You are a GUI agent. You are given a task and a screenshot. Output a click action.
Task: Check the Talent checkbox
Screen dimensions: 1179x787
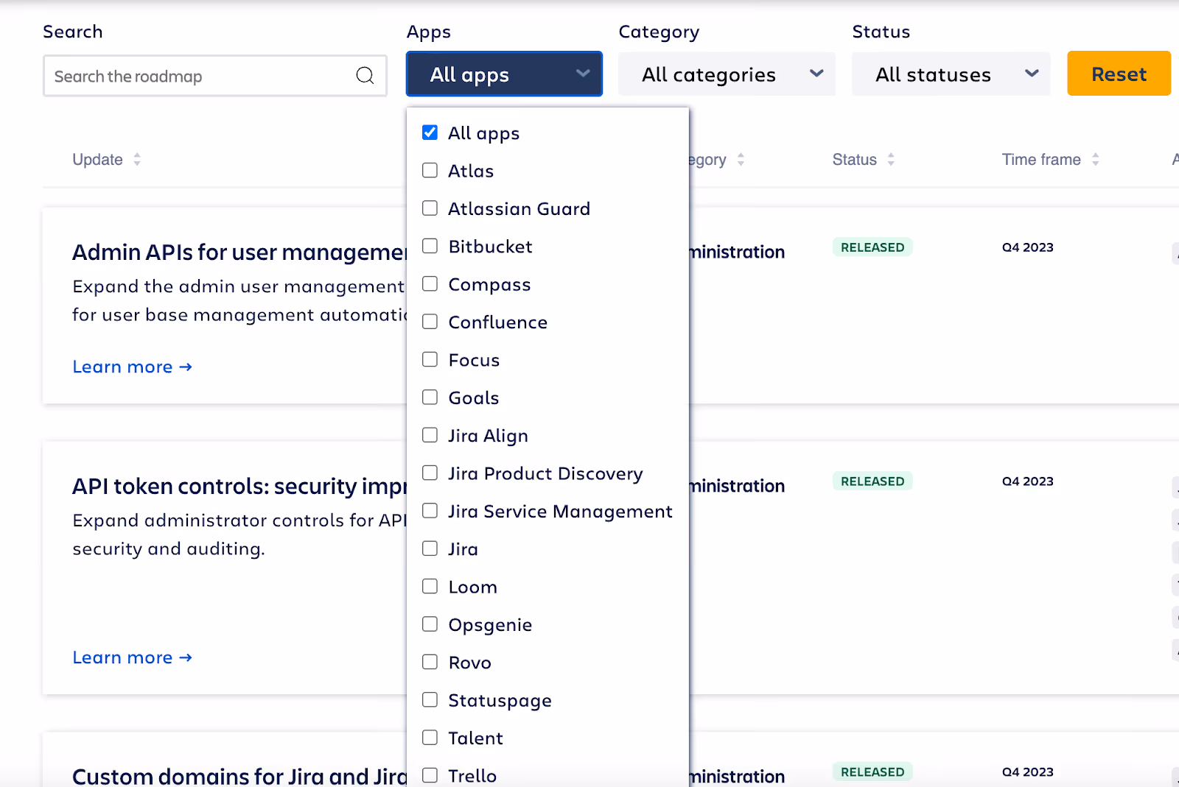click(430, 738)
